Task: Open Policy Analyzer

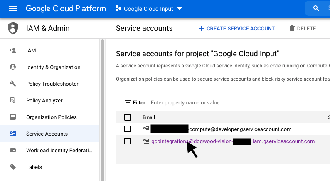Action: [44, 101]
